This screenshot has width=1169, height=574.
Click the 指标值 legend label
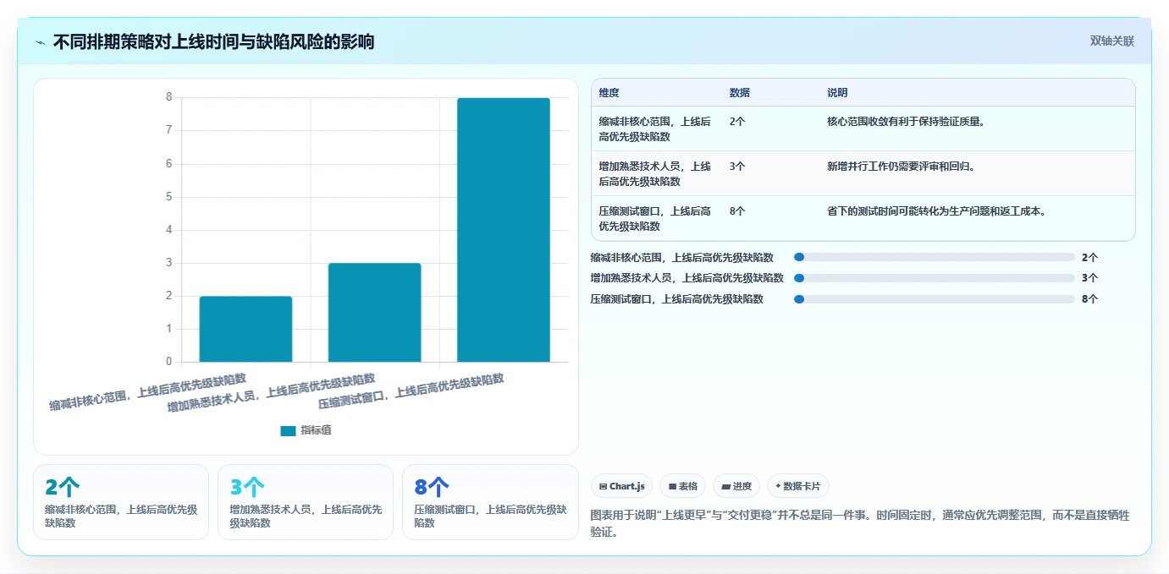coord(317,431)
